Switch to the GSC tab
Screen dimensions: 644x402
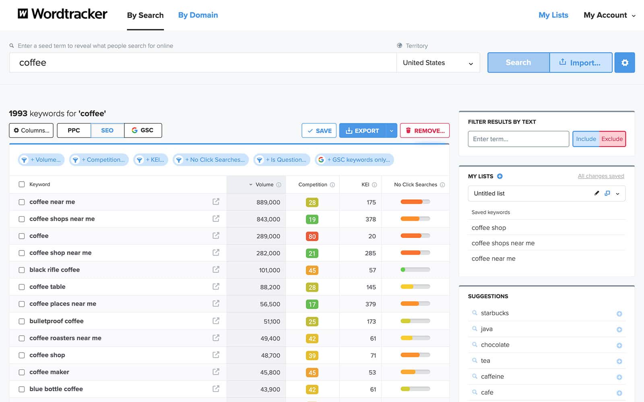point(143,130)
